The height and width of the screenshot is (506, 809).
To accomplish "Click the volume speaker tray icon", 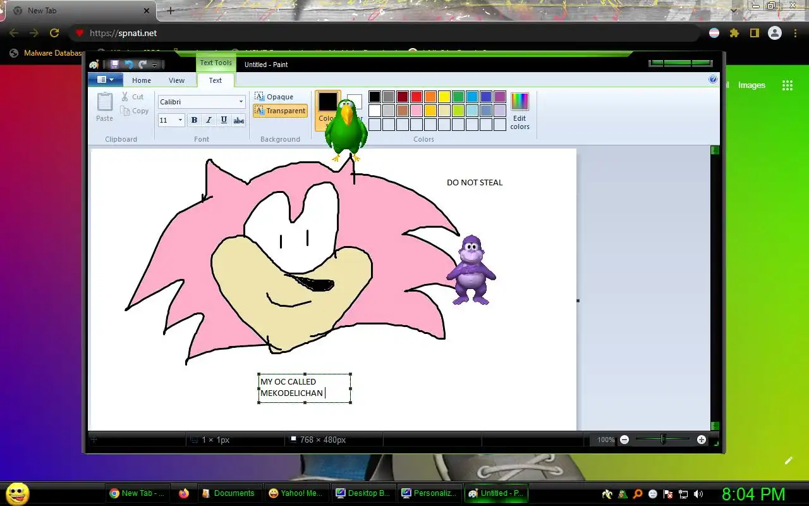I will (698, 494).
